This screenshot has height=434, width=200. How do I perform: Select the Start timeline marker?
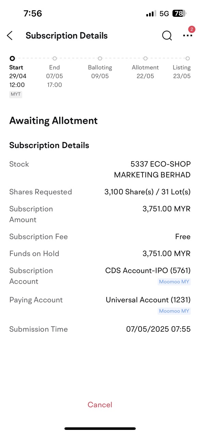[12, 59]
